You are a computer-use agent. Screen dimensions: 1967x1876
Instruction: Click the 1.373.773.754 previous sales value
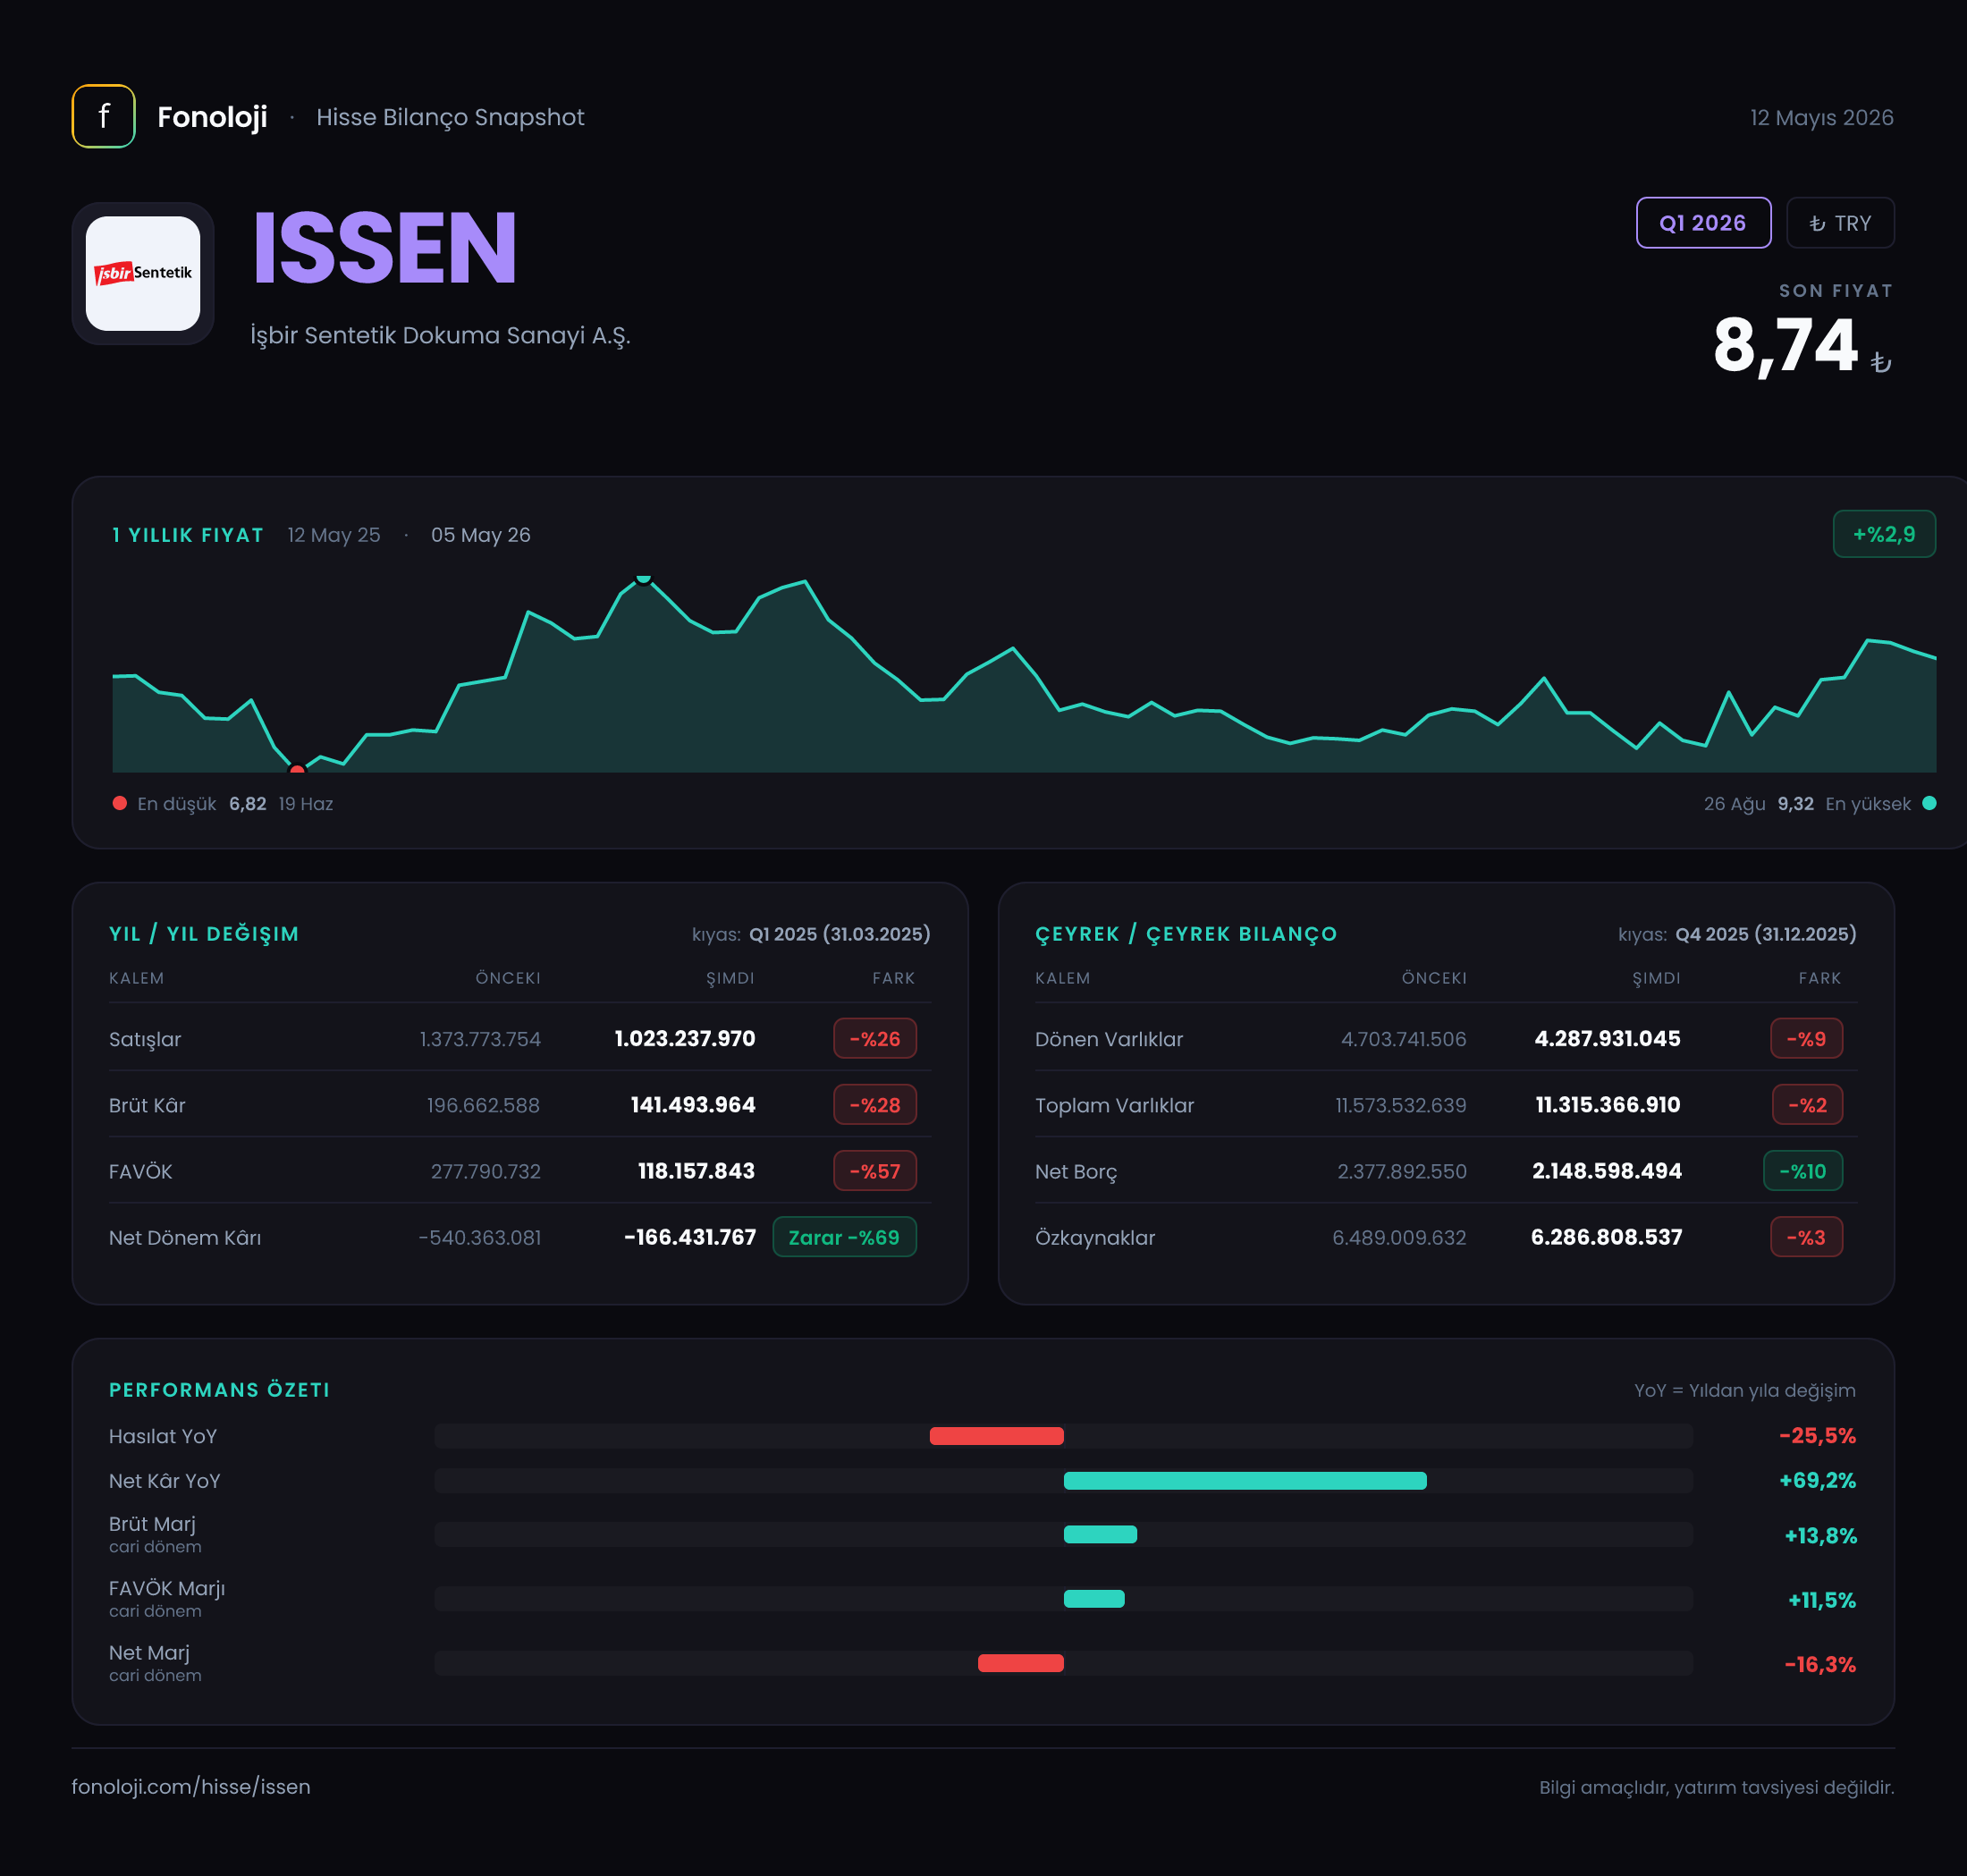pos(480,1038)
